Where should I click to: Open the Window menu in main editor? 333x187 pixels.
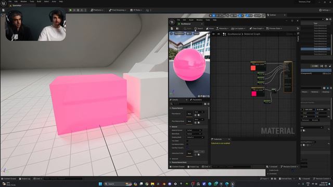coord(23,2)
